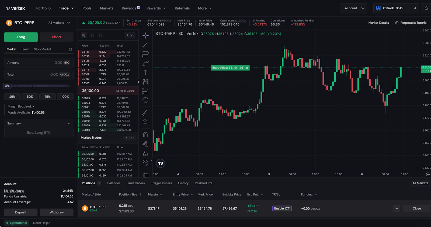The image size is (431, 227).
Task: Close the BTC-PERP position
Action: coord(416,208)
